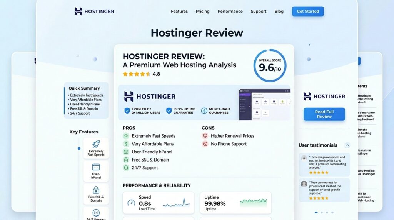Screen dimensions: 394x220
Task: Click the speedometer icon beside Extremely Fast Speeds
Action: pos(126,136)
